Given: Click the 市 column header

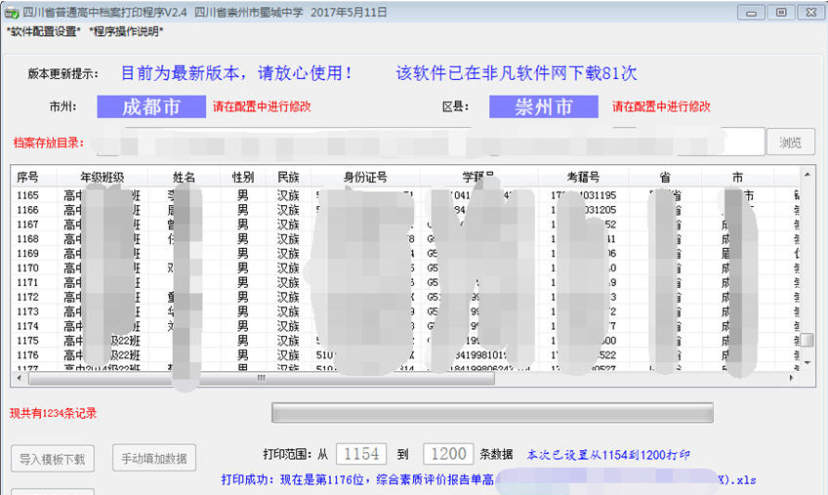Looking at the screenshot, I should pyautogui.click(x=738, y=177).
